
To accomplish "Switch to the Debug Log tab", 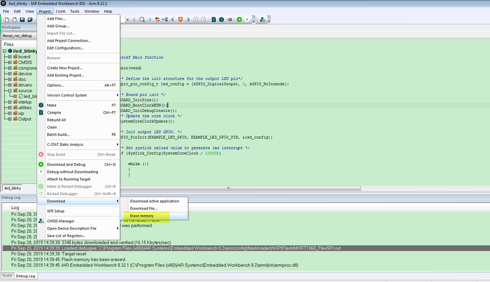I will pos(26,276).
